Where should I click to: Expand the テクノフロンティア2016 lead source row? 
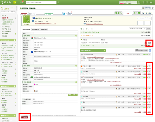point(116,32)
